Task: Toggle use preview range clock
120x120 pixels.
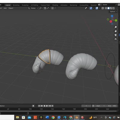Action: tap(93, 106)
